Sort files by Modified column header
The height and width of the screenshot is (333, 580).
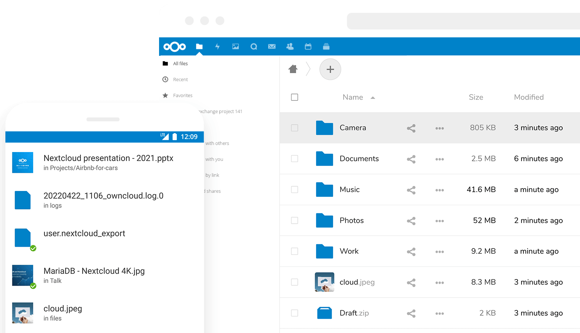(x=529, y=97)
